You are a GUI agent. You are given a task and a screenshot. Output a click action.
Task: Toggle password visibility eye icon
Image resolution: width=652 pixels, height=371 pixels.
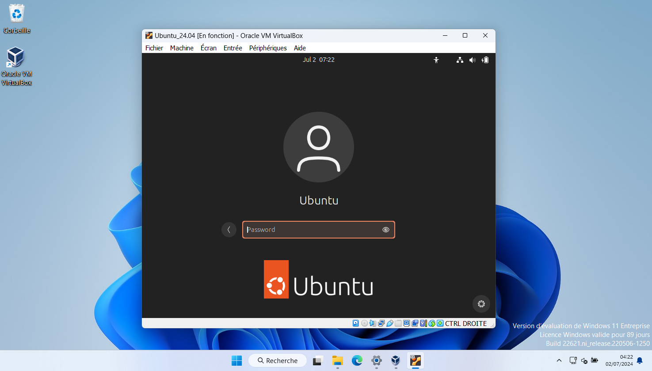click(x=386, y=230)
